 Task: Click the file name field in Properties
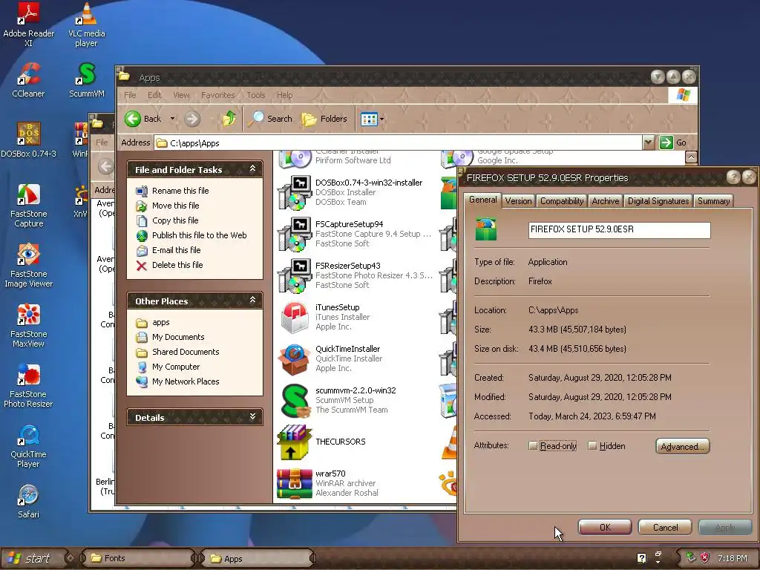(620, 230)
